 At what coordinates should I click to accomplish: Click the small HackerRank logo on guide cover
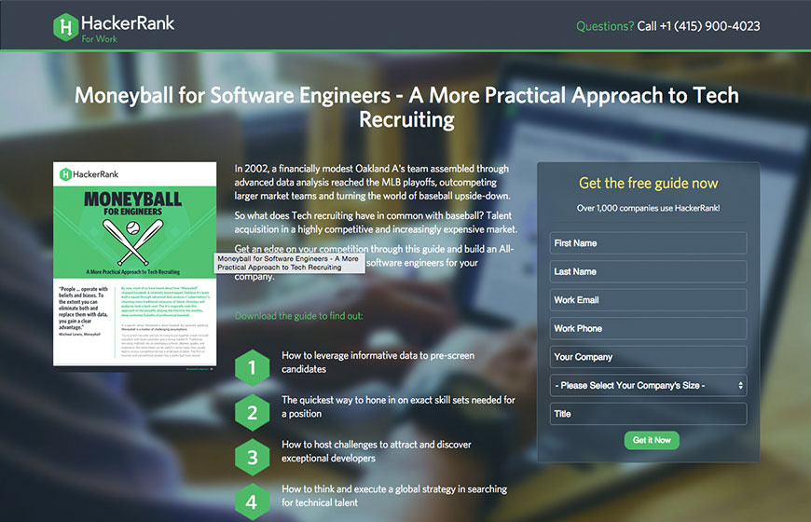tap(89, 174)
